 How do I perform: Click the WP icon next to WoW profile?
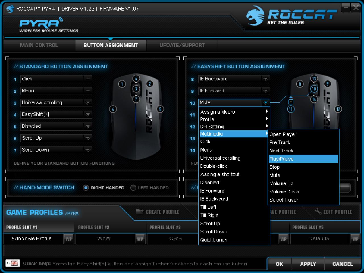pos(140,239)
